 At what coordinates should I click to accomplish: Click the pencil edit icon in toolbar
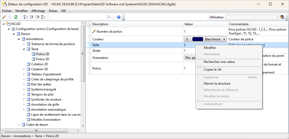4,17
